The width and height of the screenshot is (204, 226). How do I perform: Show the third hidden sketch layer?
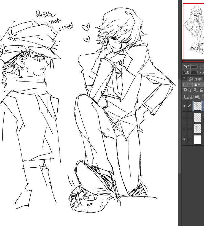click(x=184, y=129)
